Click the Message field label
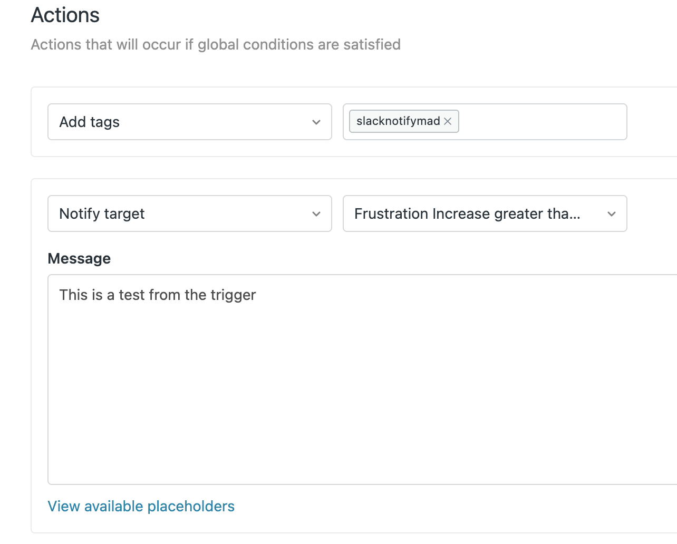 [79, 258]
